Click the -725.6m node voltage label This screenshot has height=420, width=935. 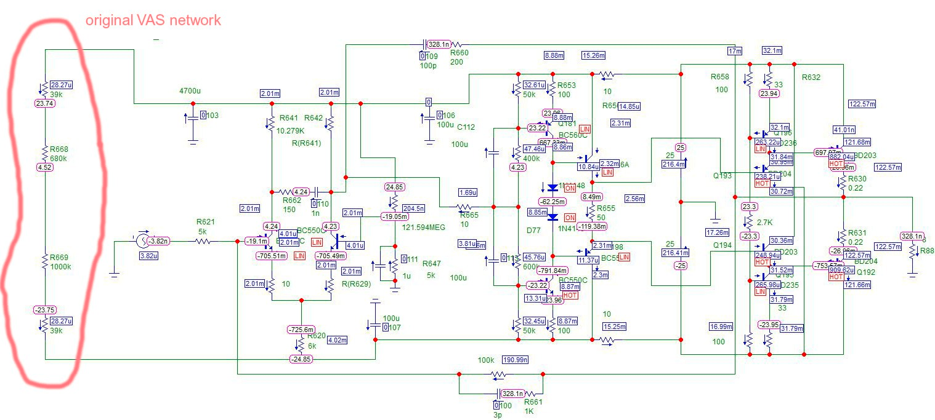tap(301, 330)
